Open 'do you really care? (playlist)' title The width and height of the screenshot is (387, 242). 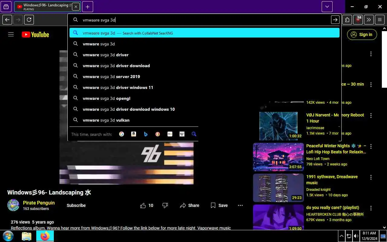click(x=333, y=208)
